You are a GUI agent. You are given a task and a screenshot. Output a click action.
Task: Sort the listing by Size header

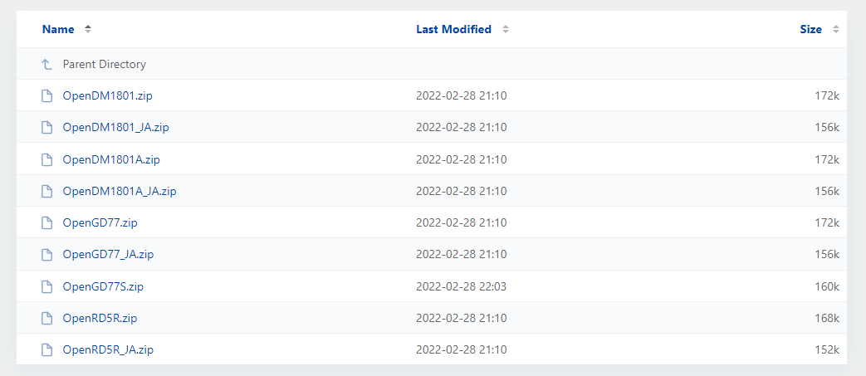click(x=810, y=29)
